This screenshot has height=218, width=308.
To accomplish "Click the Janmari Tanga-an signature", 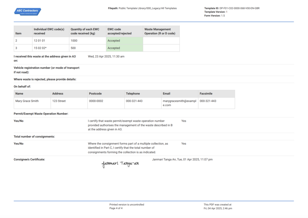I will (120, 164).
